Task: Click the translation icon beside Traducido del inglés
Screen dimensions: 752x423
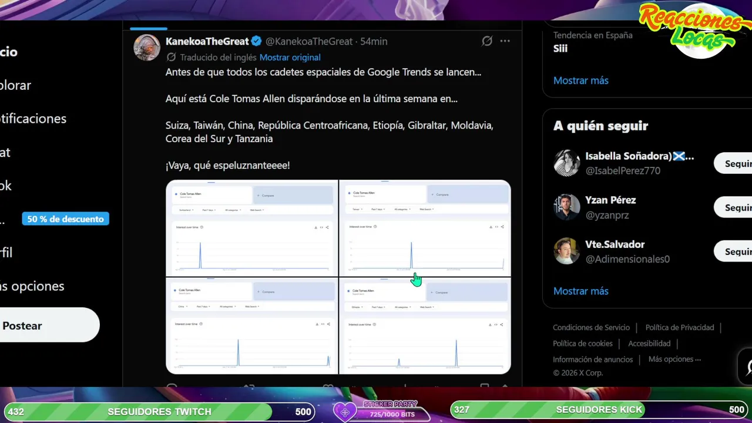Action: [171, 57]
